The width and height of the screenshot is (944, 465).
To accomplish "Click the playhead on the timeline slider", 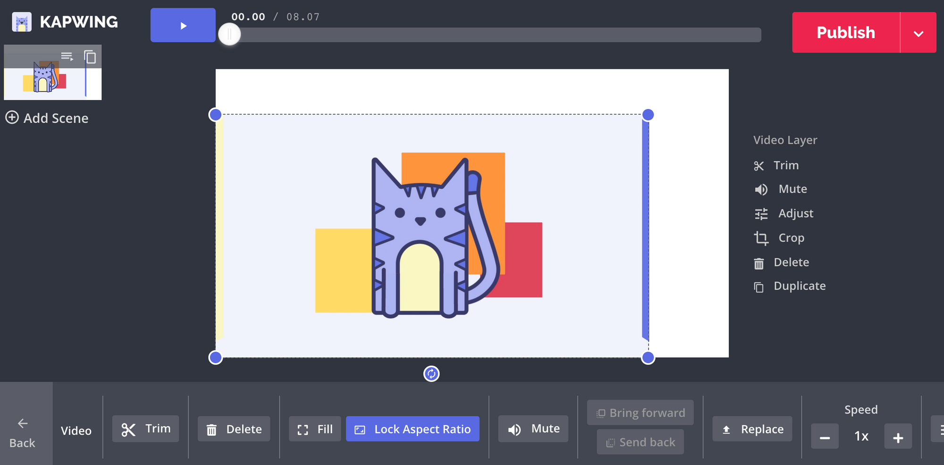I will tap(229, 34).
